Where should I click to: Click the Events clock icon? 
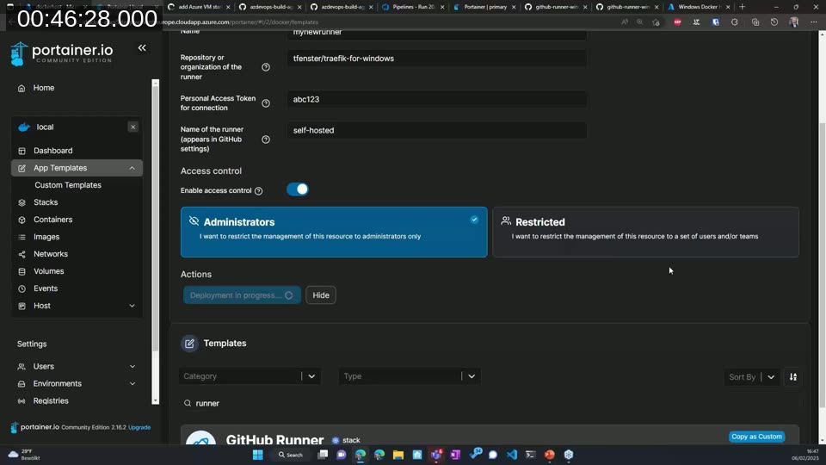click(x=22, y=289)
